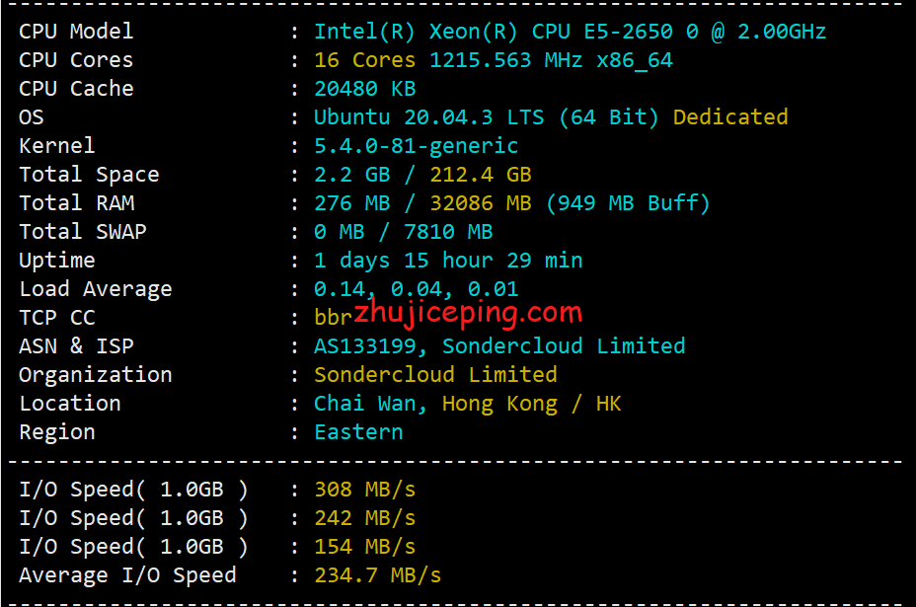Click the 20480 KB cache value

(x=364, y=89)
